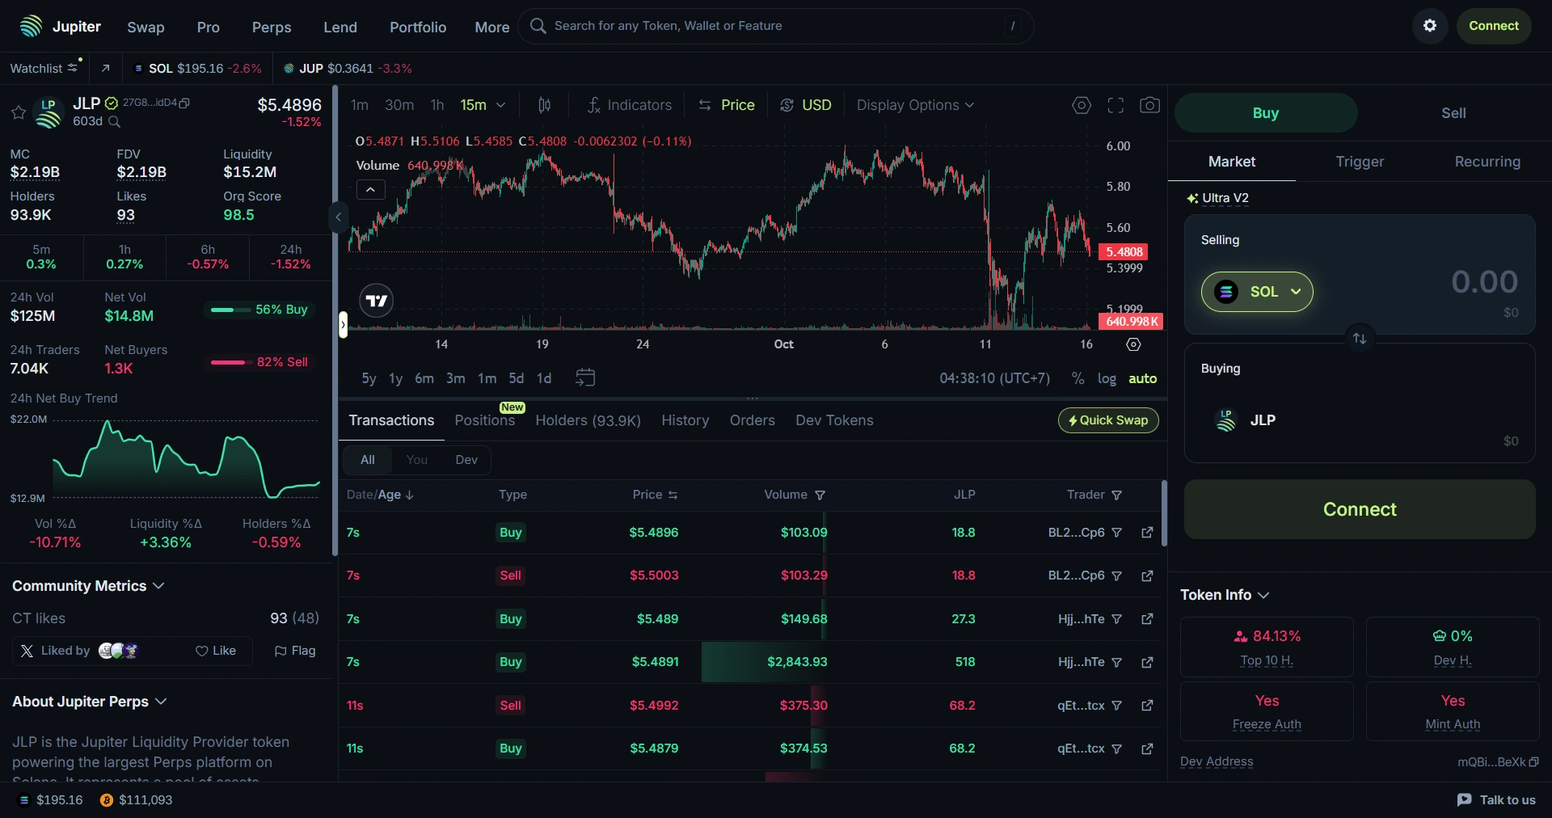Open the Indicators panel on the chart
This screenshot has width=1552, height=818.
pos(630,105)
